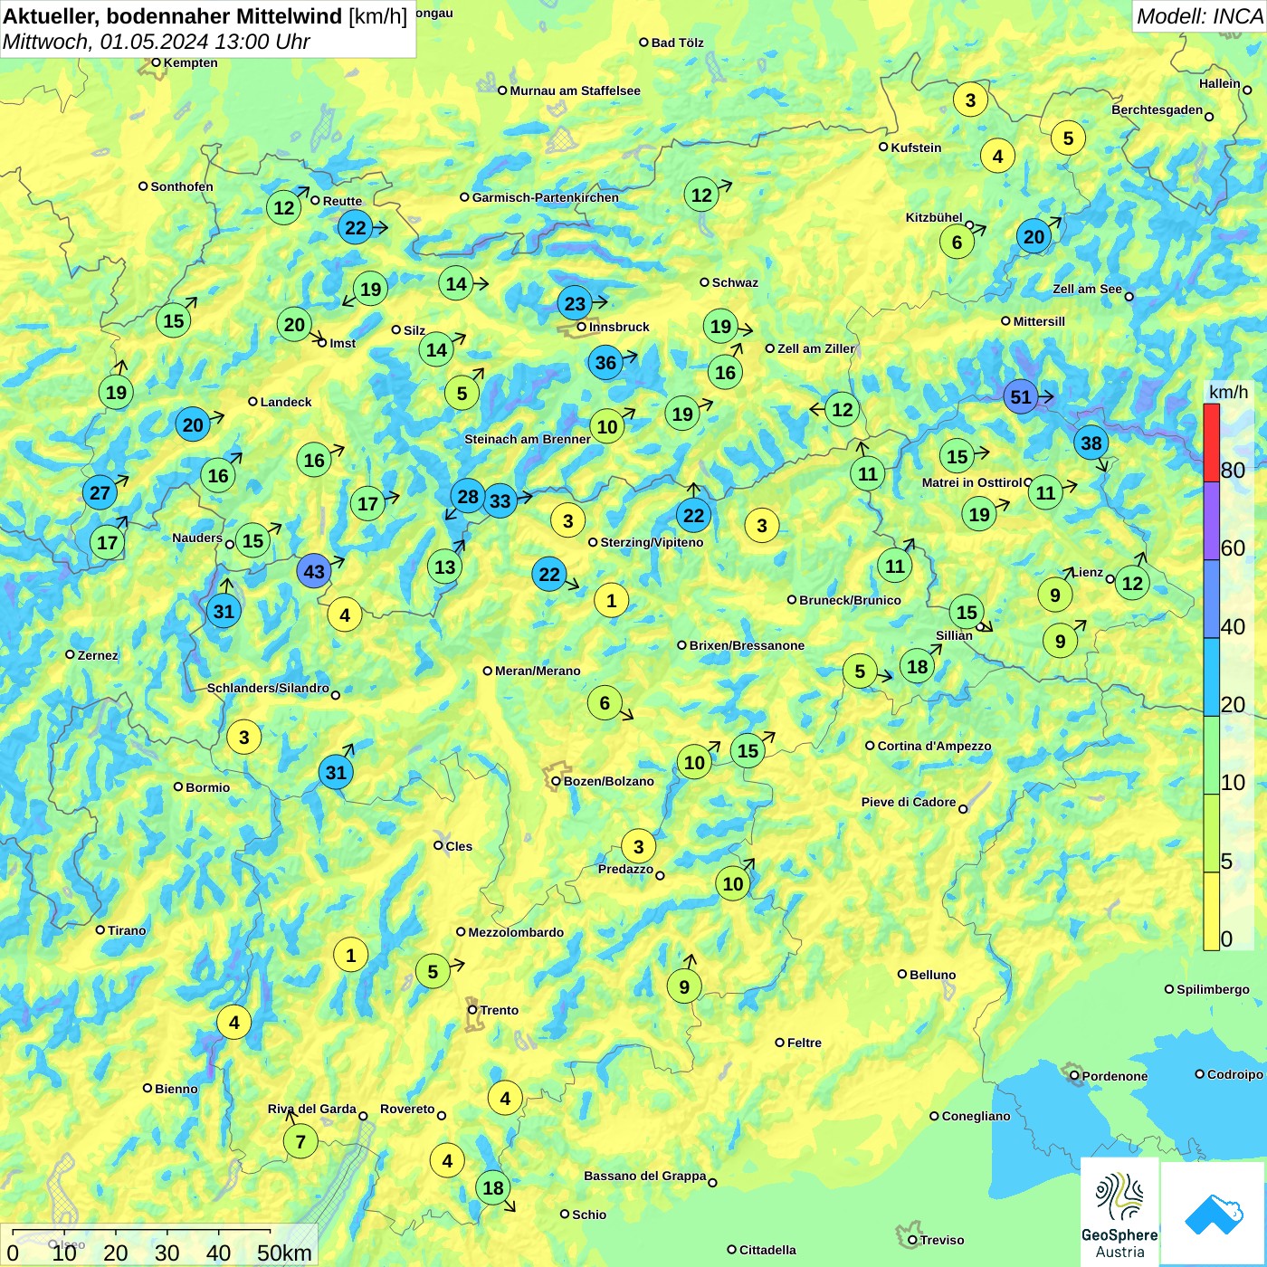
Task: Select the 23 km/h marker above Innsbruck
Action: tap(576, 303)
